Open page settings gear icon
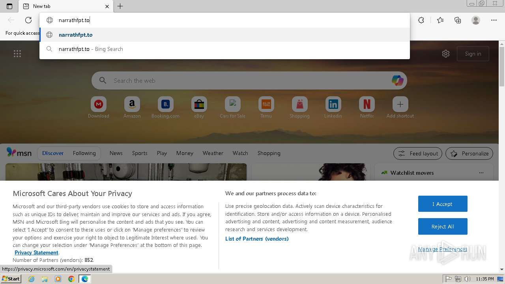505x284 pixels. pyautogui.click(x=446, y=54)
